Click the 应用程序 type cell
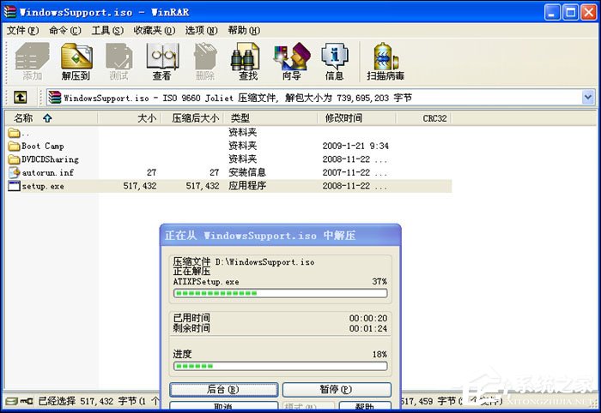 [247, 186]
